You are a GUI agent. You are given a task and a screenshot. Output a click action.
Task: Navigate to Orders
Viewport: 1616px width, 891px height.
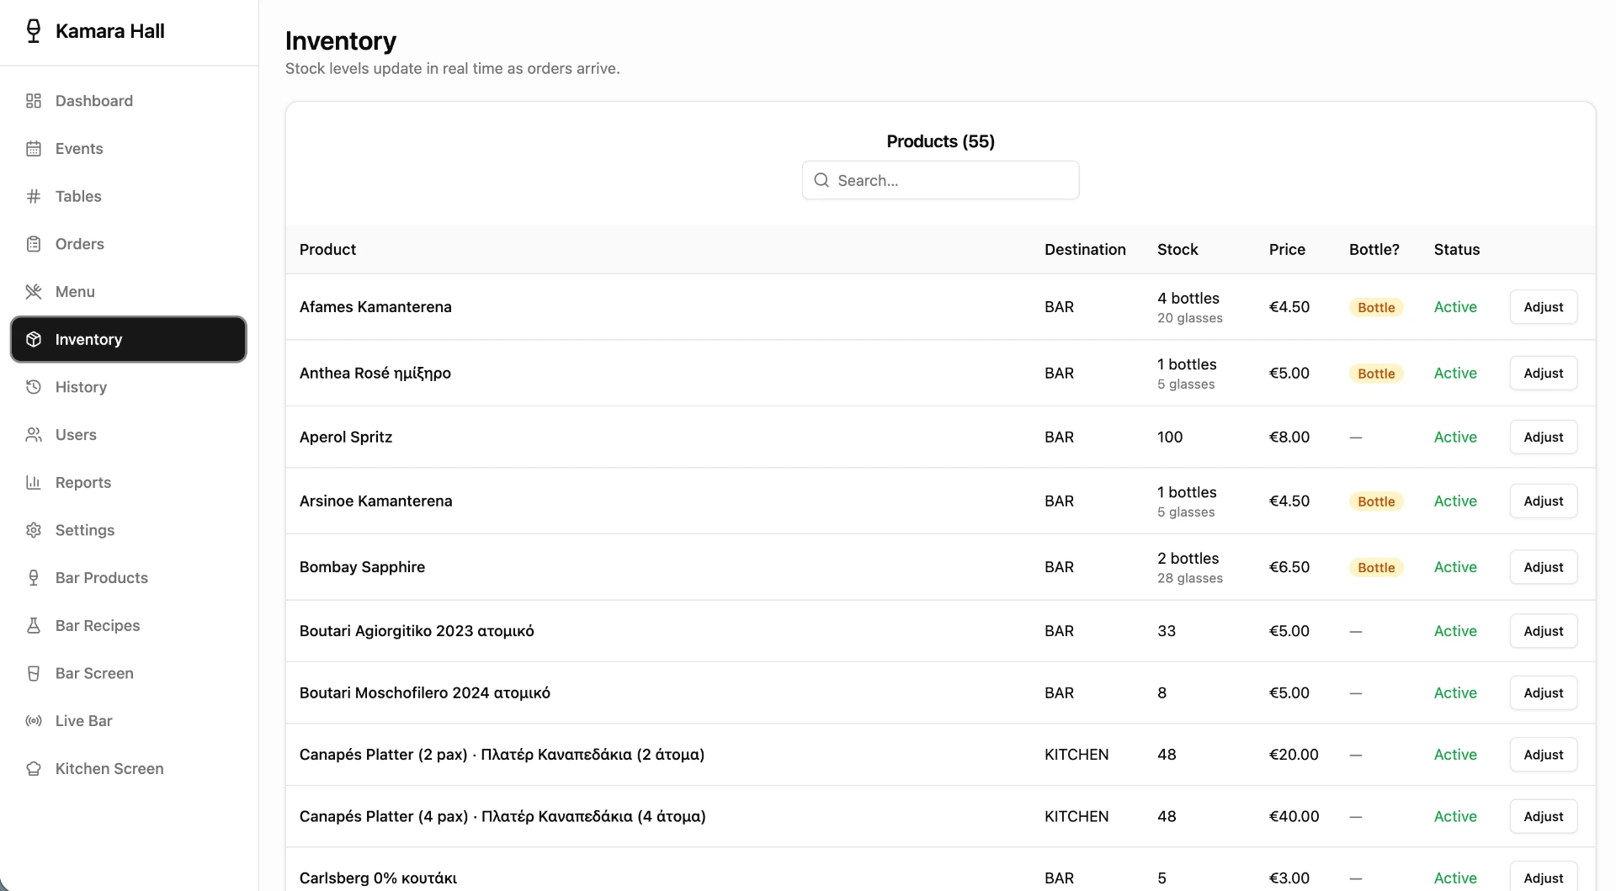click(128, 244)
